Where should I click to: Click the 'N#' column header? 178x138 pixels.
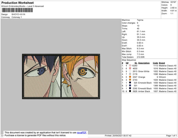[x=127, y=63]
